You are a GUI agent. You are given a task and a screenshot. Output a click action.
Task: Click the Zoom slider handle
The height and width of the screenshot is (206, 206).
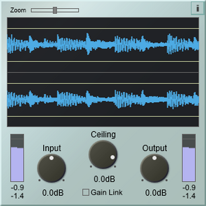55,10
